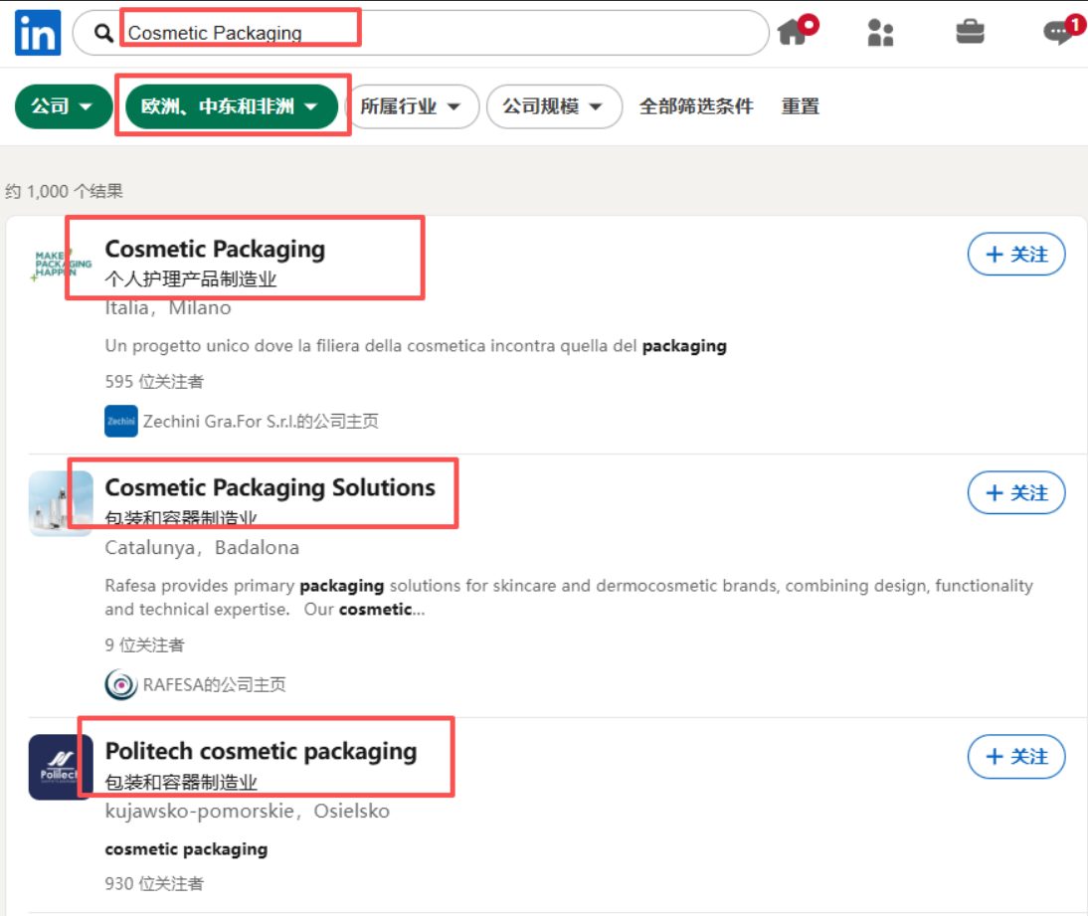Viewport: 1088px width, 916px height.
Task: Follow Cosmetic Packaging with 关注 button
Action: 1016,254
